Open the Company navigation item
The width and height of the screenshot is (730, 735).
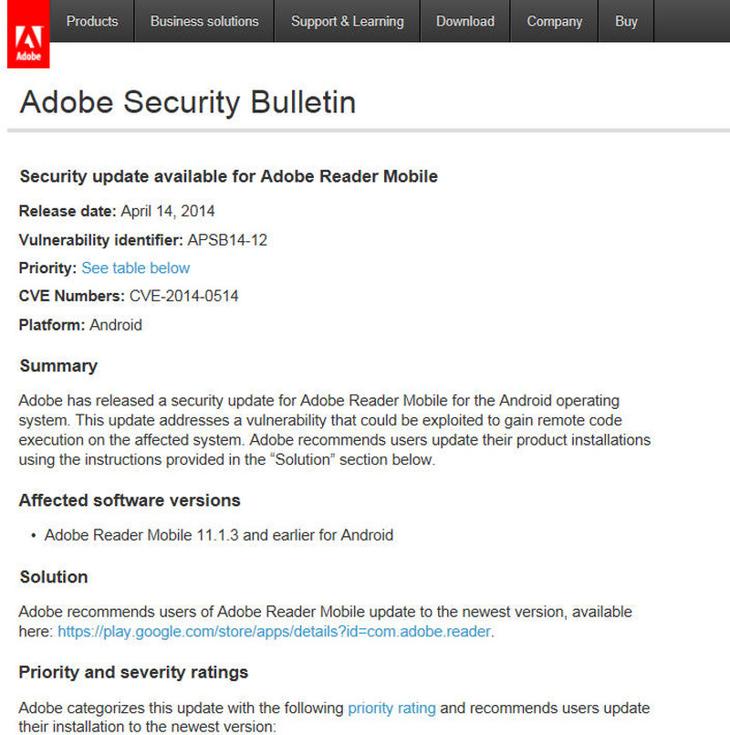[x=555, y=21]
